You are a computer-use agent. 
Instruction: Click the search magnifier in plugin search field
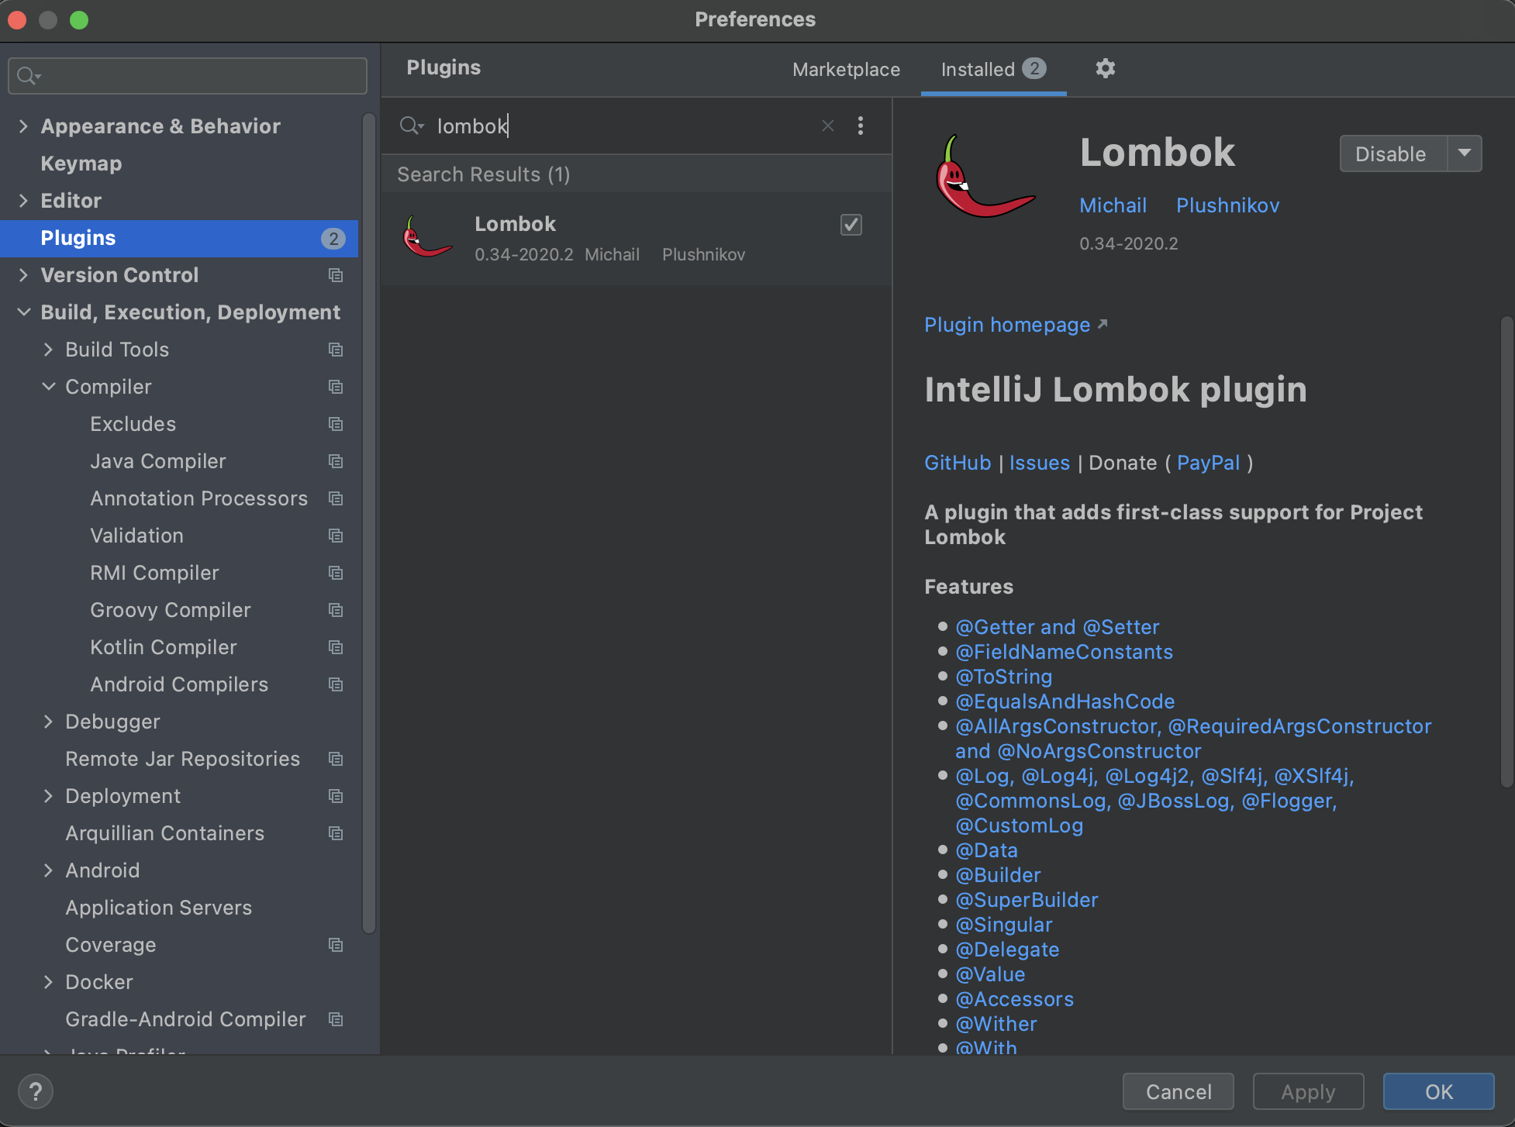(x=410, y=126)
